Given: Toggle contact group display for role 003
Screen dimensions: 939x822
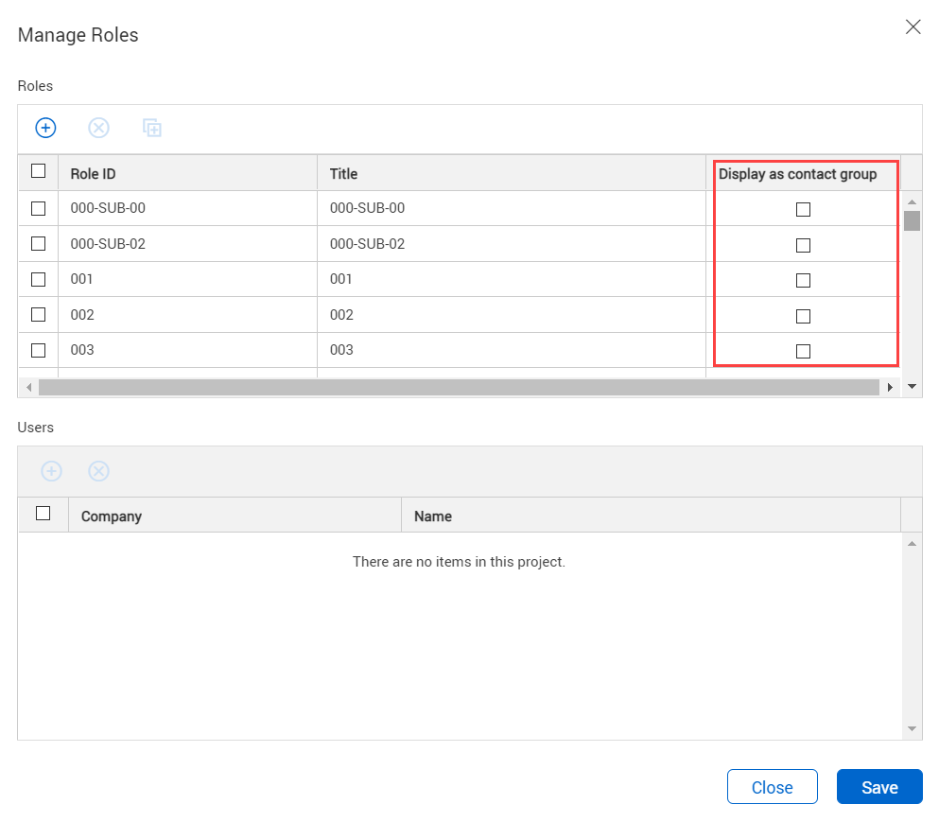Looking at the screenshot, I should [803, 351].
